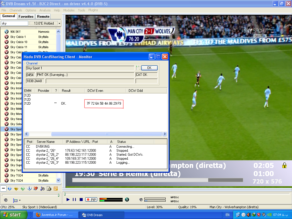Click the speaker icon below channel list

click(6, 200)
